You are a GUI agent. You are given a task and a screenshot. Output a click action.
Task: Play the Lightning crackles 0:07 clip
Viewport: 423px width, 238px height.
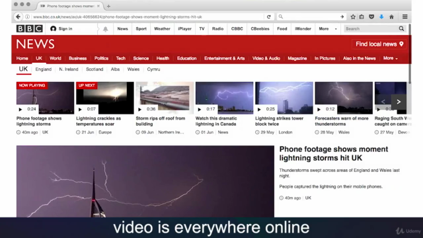click(x=105, y=98)
